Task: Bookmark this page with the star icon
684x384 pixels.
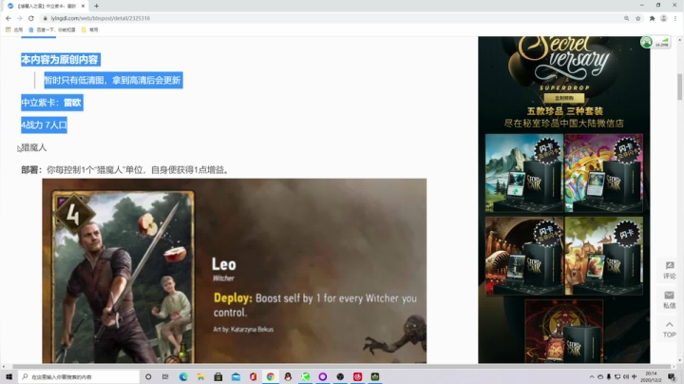Action: click(637, 18)
